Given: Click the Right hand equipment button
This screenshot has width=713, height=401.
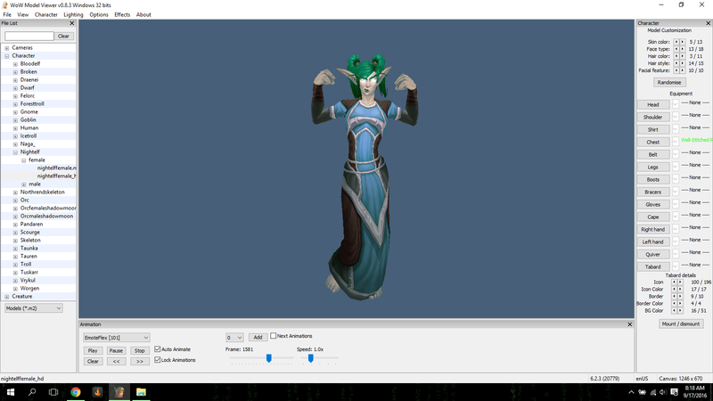Looking at the screenshot, I should [653, 229].
